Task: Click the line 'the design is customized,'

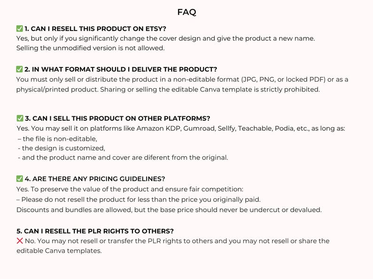Action: (62, 148)
